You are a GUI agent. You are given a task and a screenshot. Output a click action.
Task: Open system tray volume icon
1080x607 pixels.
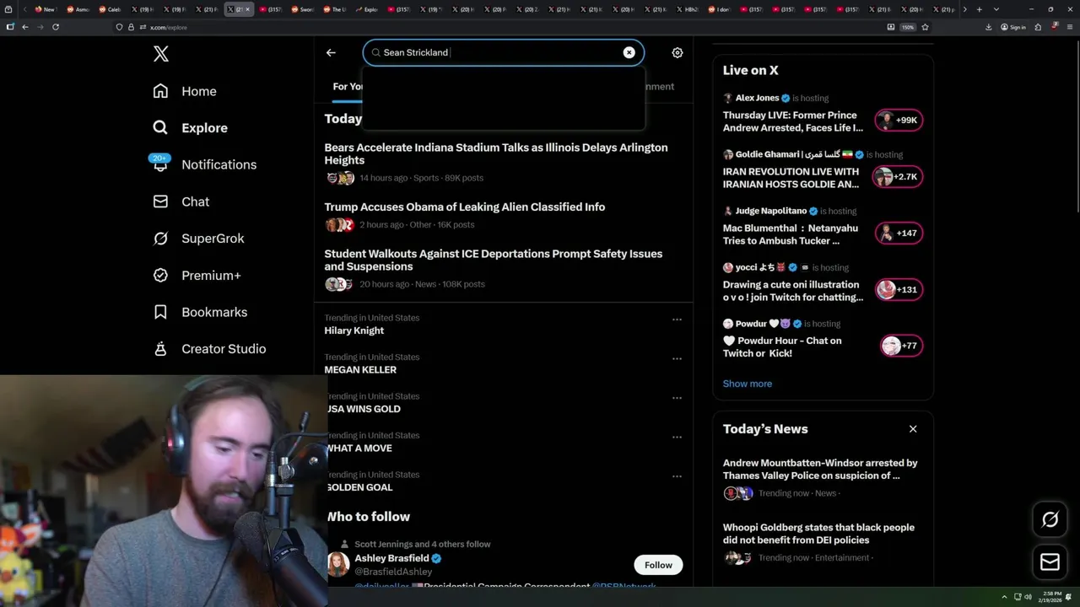(x=1028, y=597)
